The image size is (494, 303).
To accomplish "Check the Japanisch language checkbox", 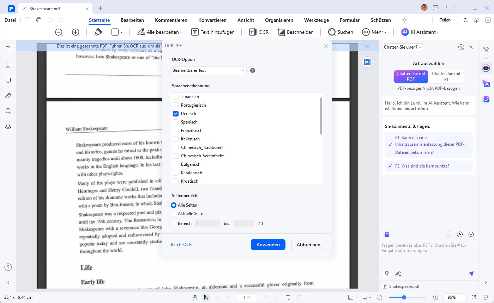I will click(x=176, y=97).
